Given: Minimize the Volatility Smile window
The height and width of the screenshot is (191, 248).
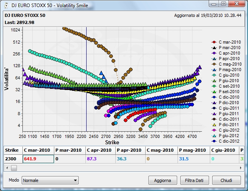Looking at the screenshot, I should pyautogui.click(x=214, y=4).
